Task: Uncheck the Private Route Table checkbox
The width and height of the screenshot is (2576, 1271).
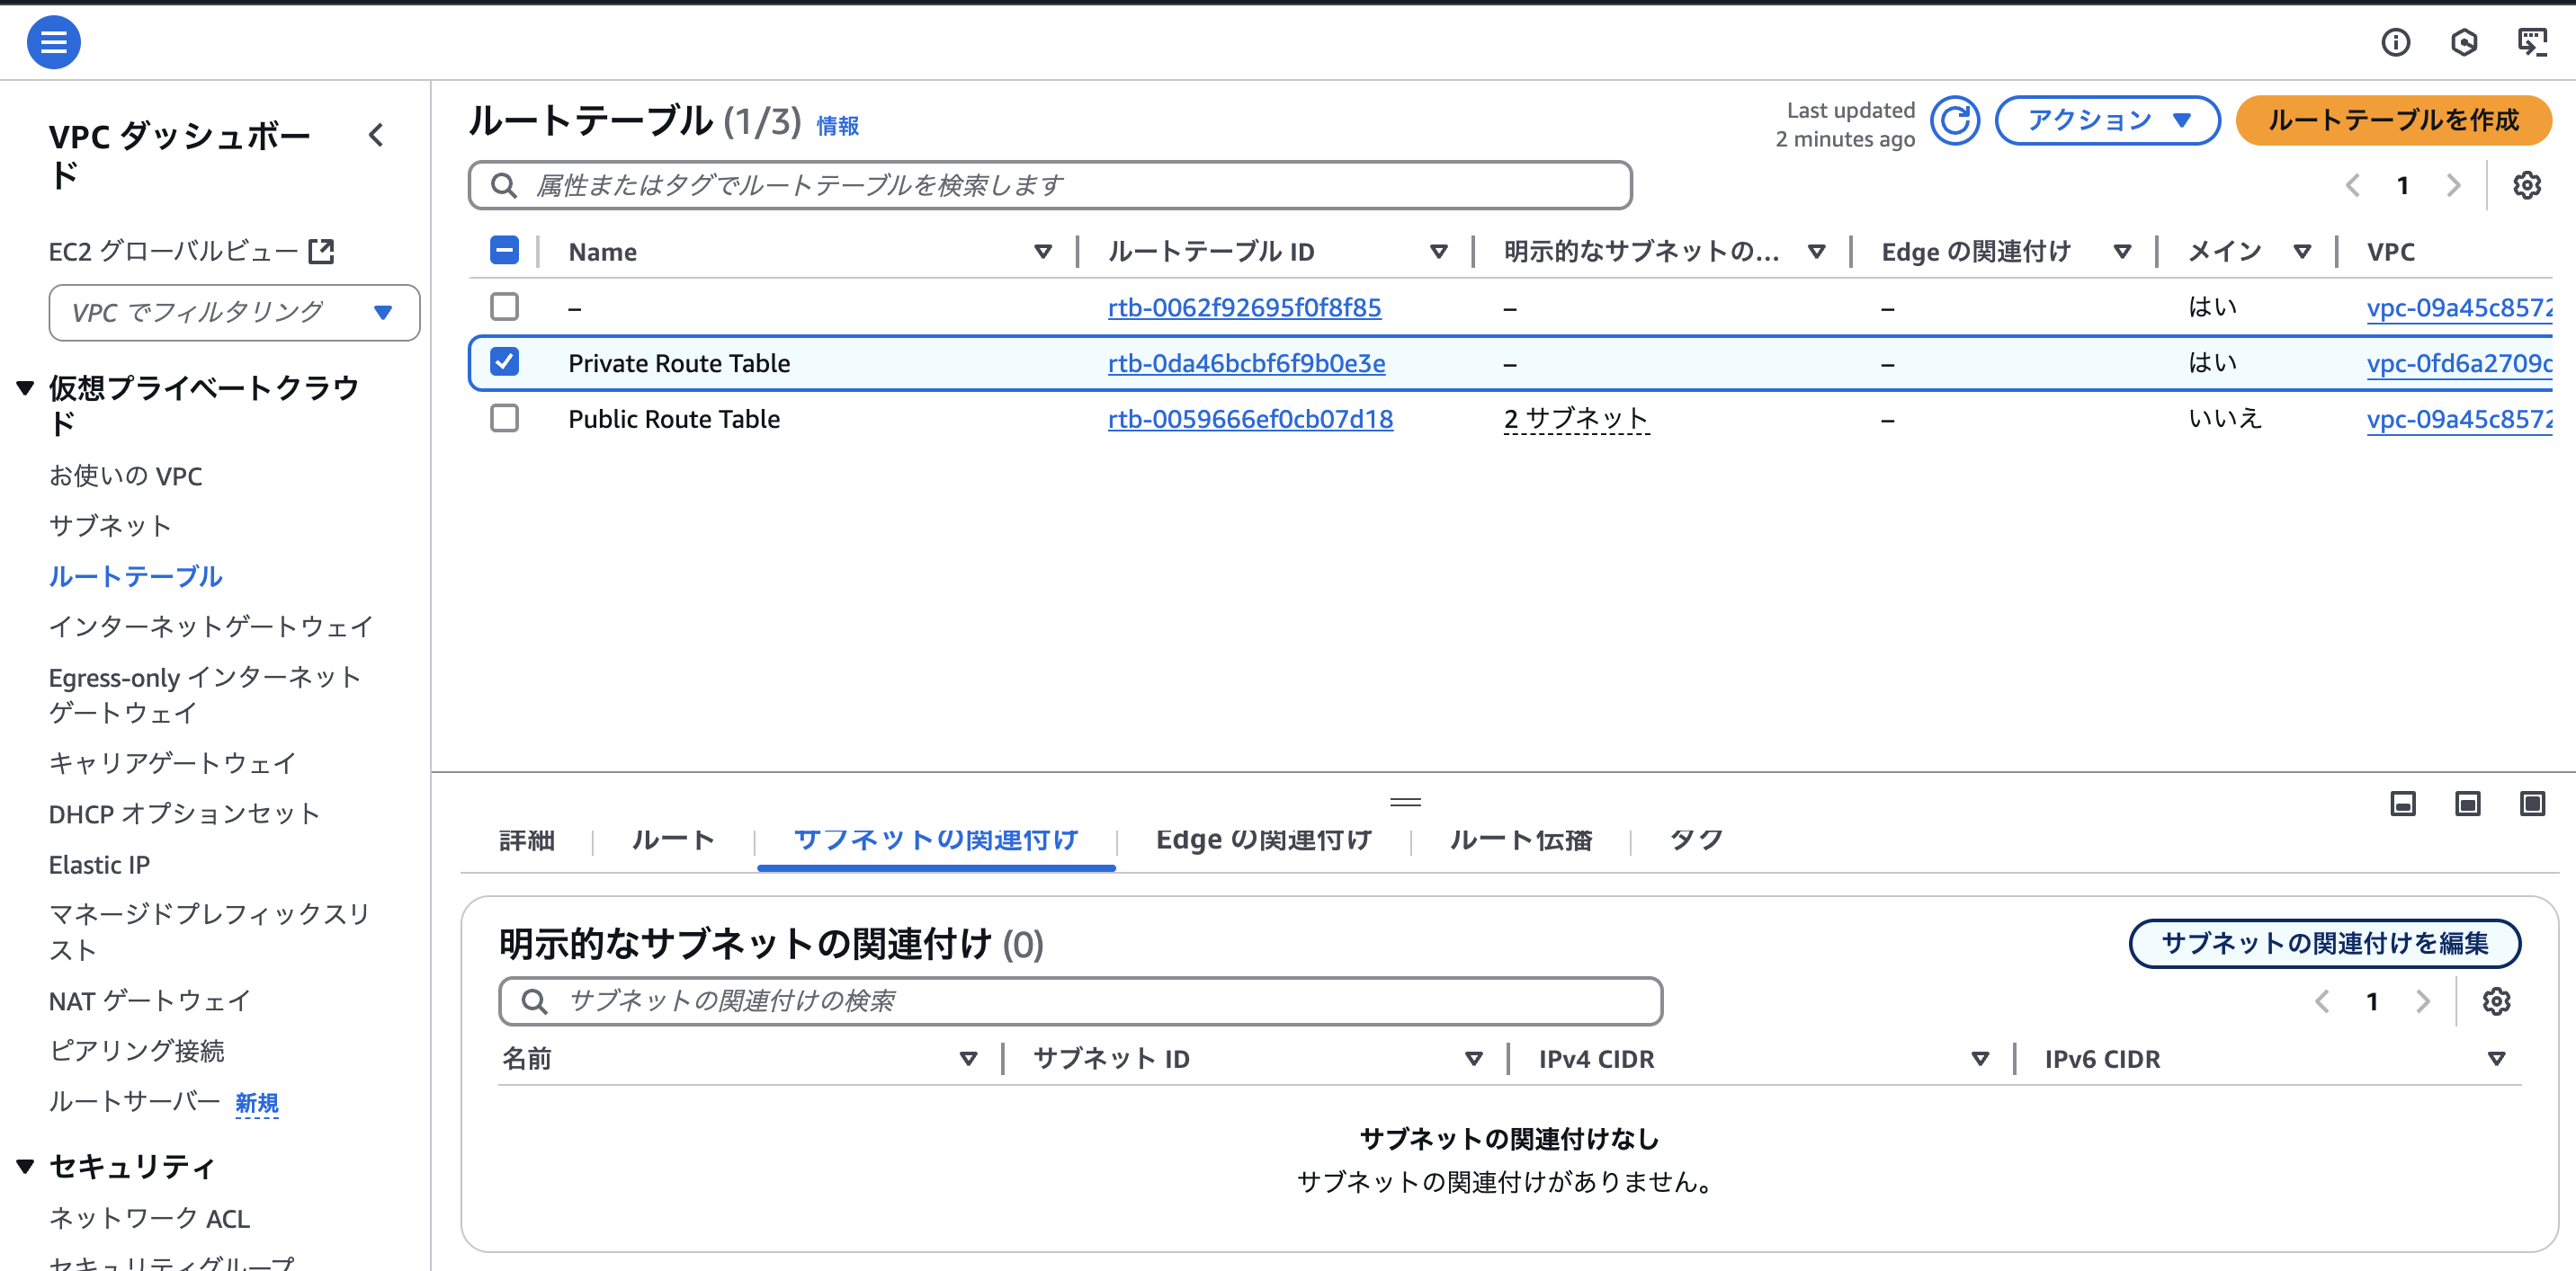Action: (x=505, y=361)
